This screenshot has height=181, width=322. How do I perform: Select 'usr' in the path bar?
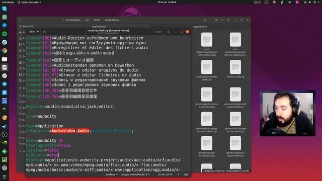coord(87,20)
